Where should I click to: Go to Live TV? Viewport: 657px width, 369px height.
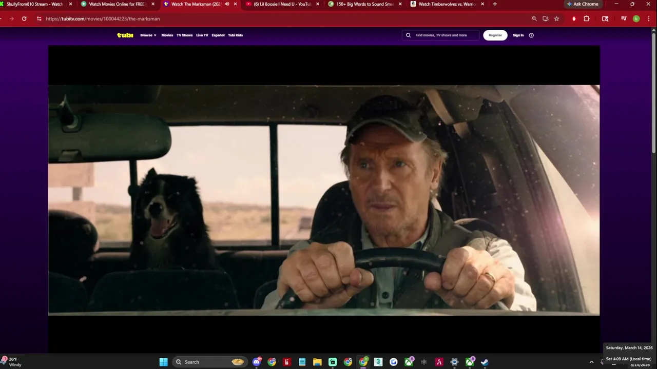click(202, 35)
